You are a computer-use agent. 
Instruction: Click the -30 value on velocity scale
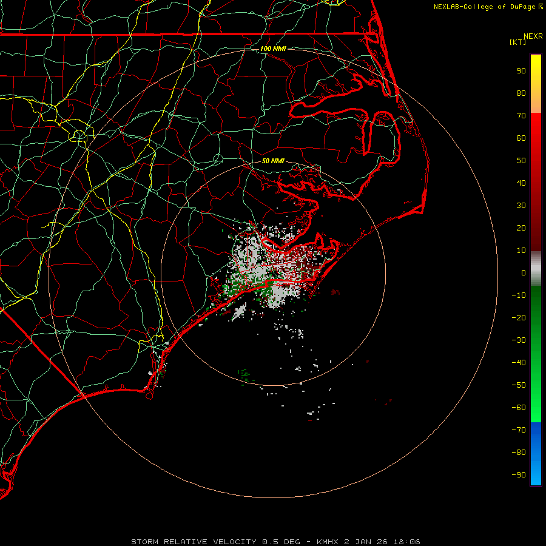click(x=519, y=340)
